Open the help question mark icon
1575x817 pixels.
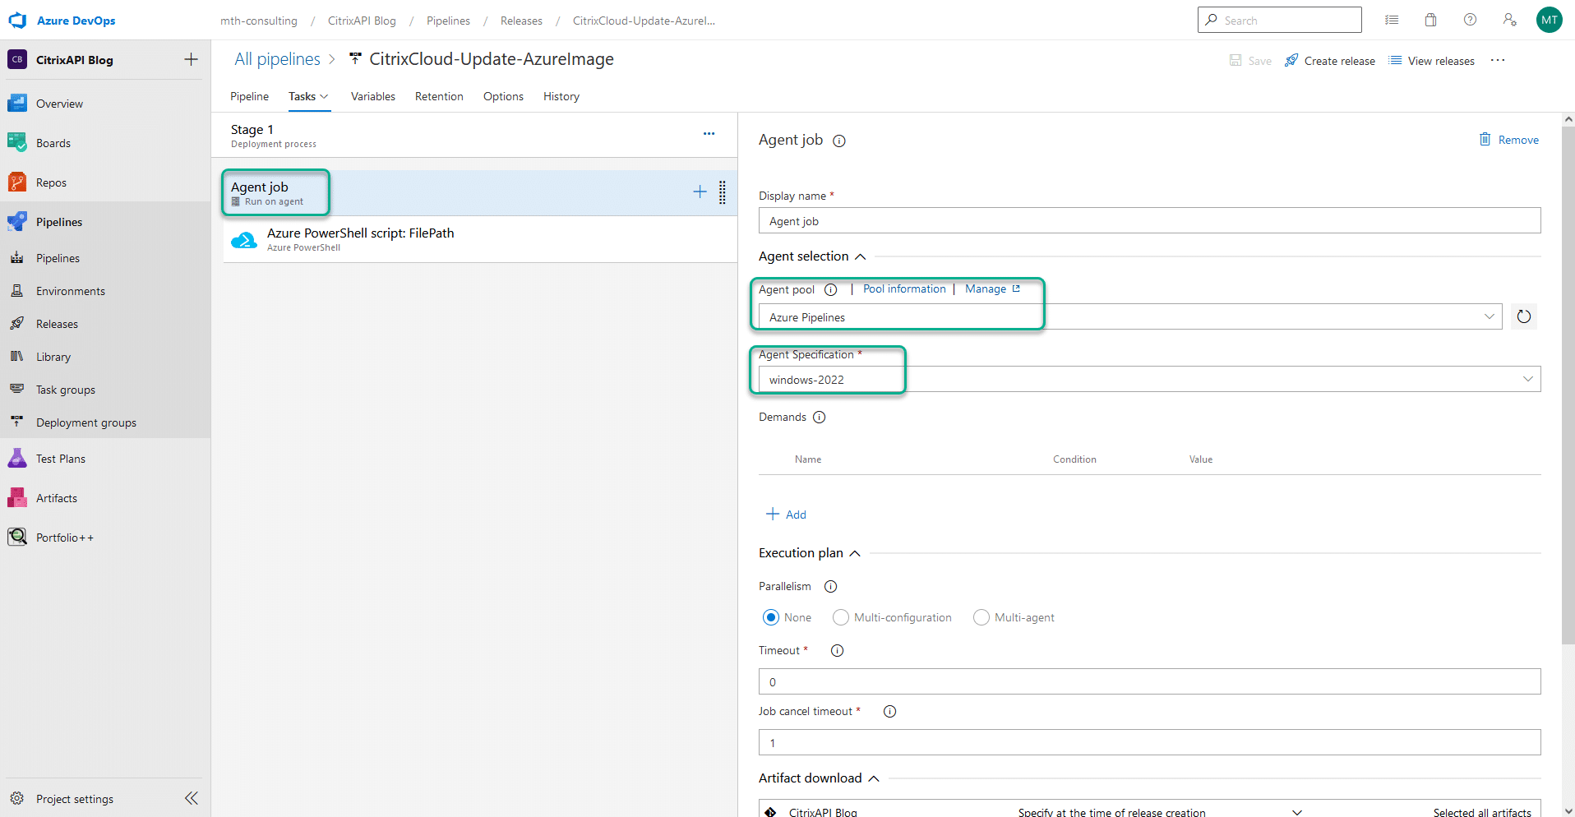(x=1471, y=20)
